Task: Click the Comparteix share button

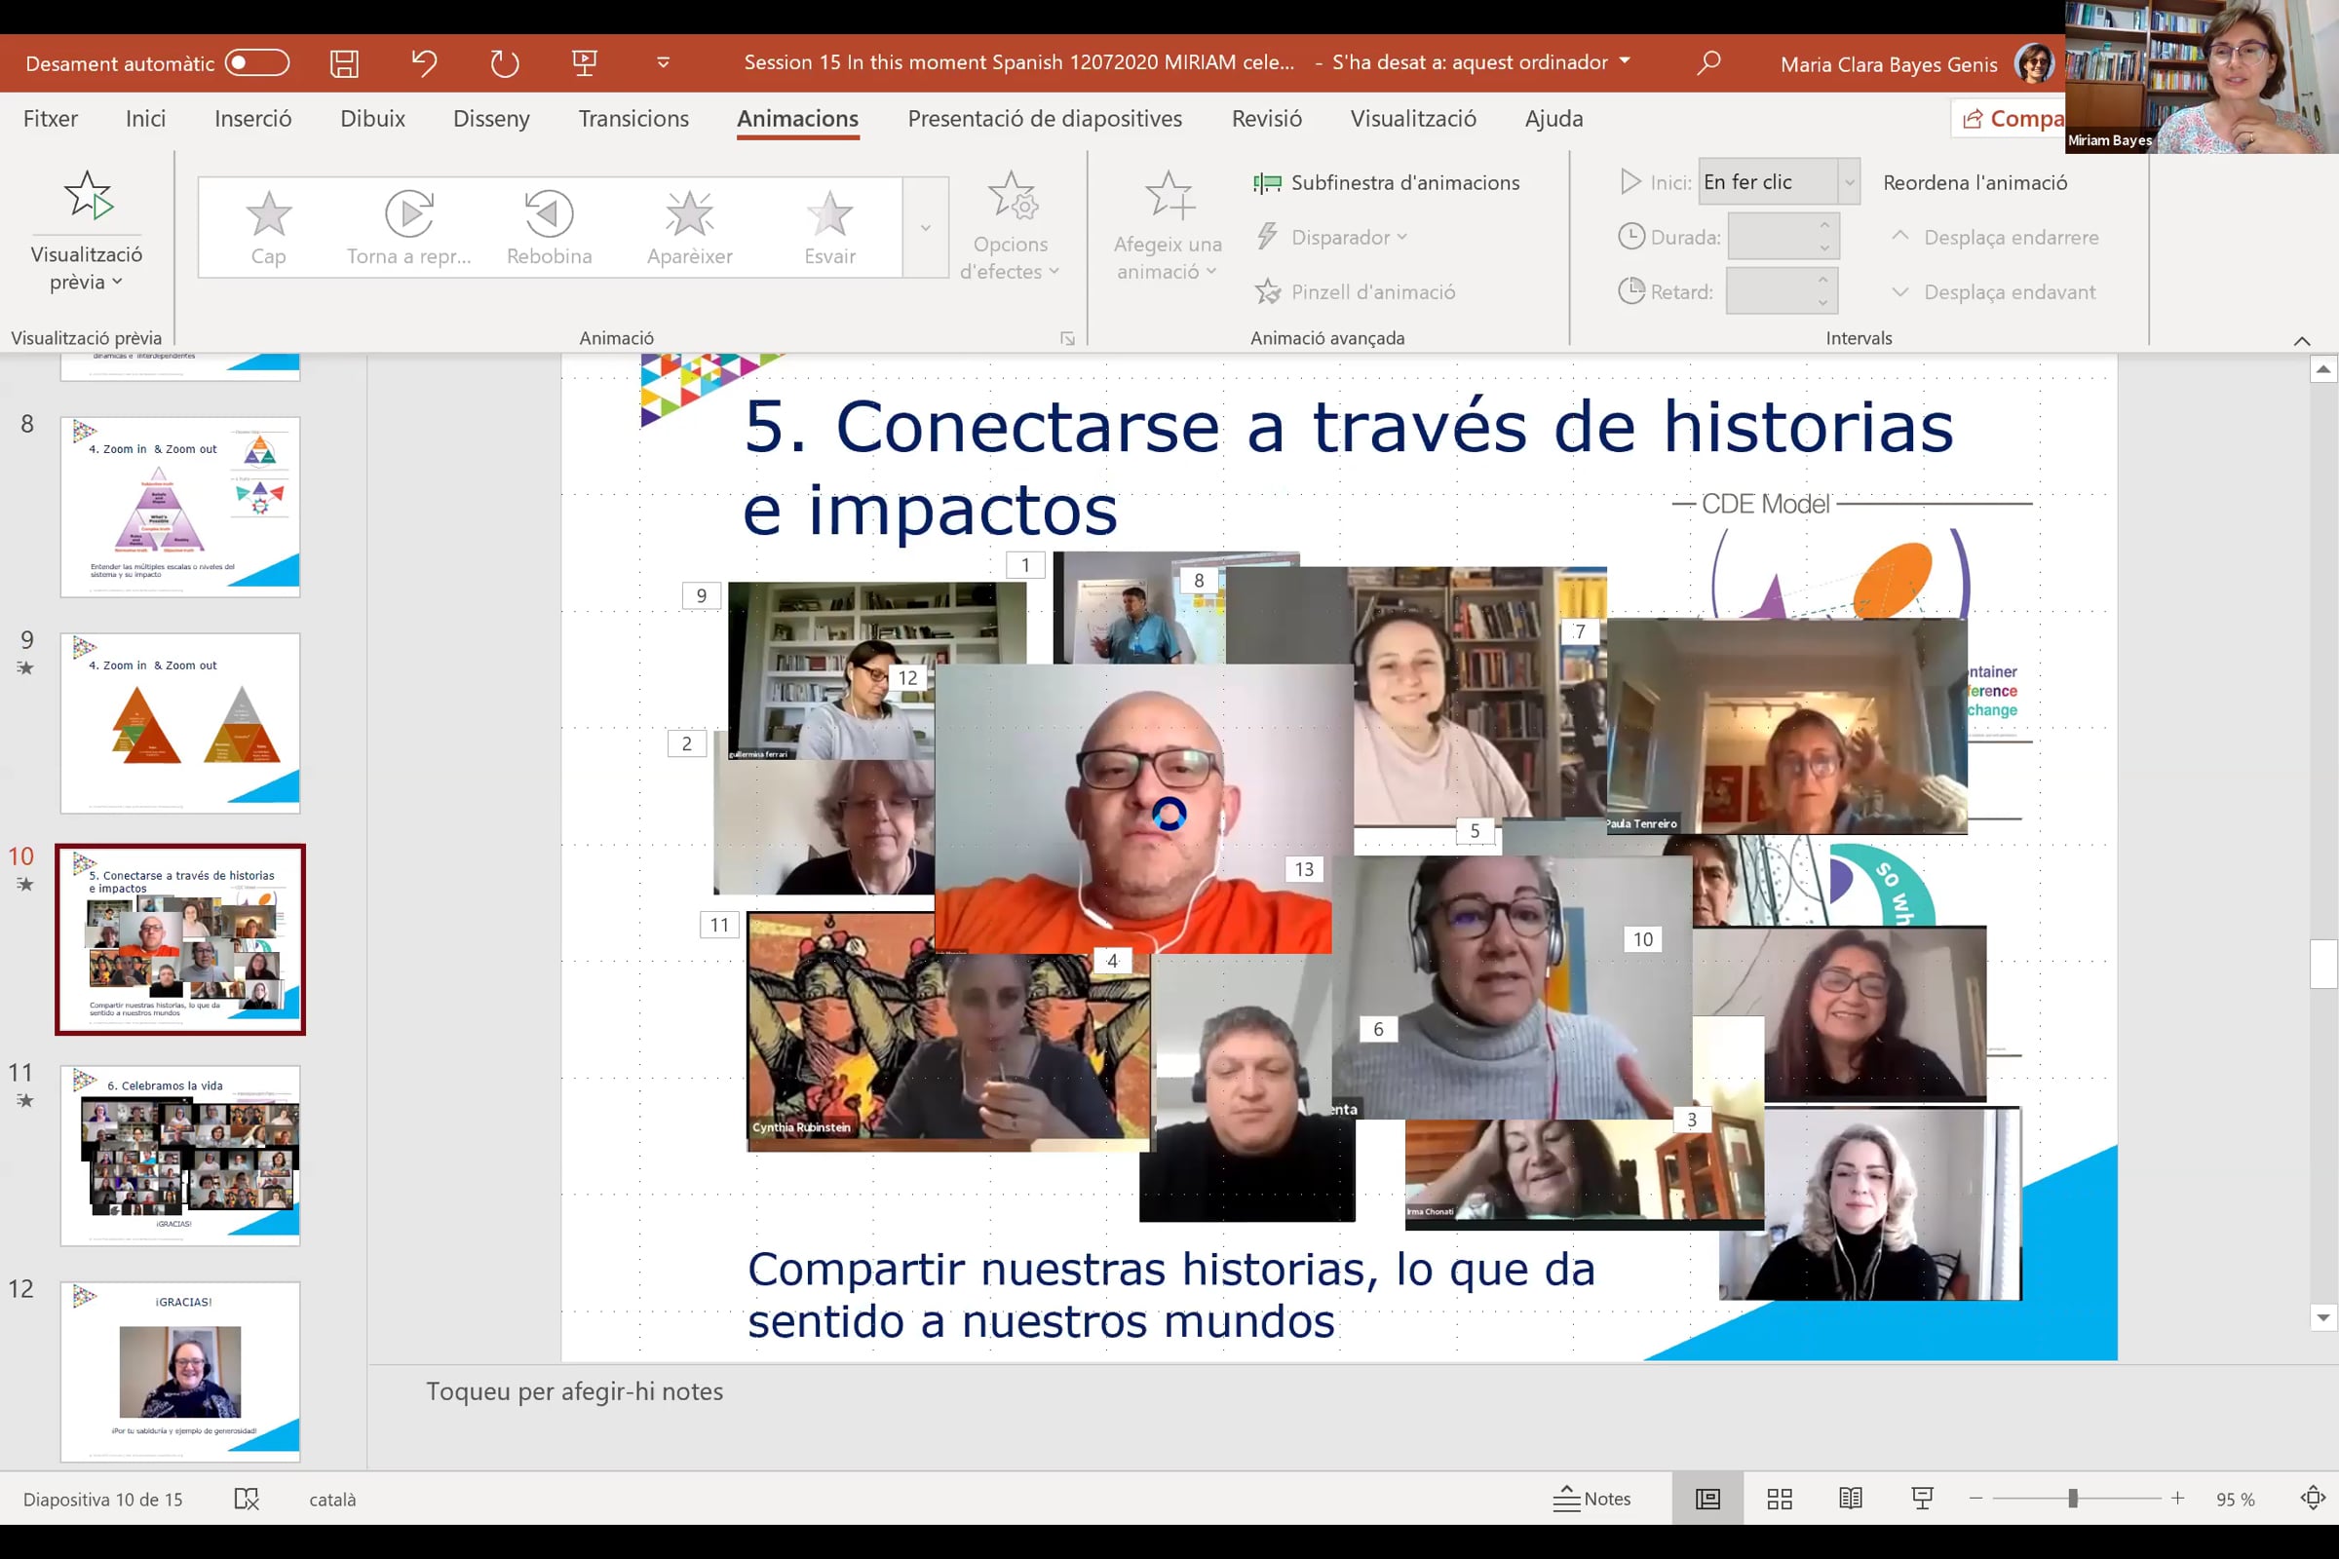Action: click(x=2009, y=118)
